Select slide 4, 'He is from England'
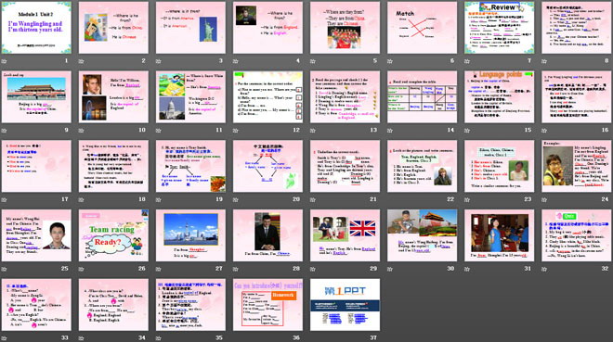 [267, 28]
